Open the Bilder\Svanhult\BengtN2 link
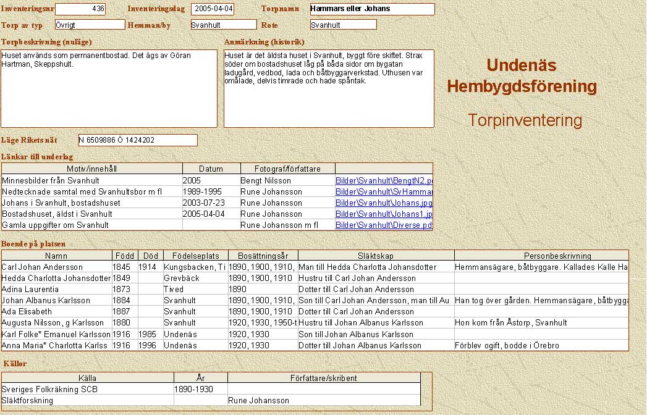 click(x=383, y=181)
